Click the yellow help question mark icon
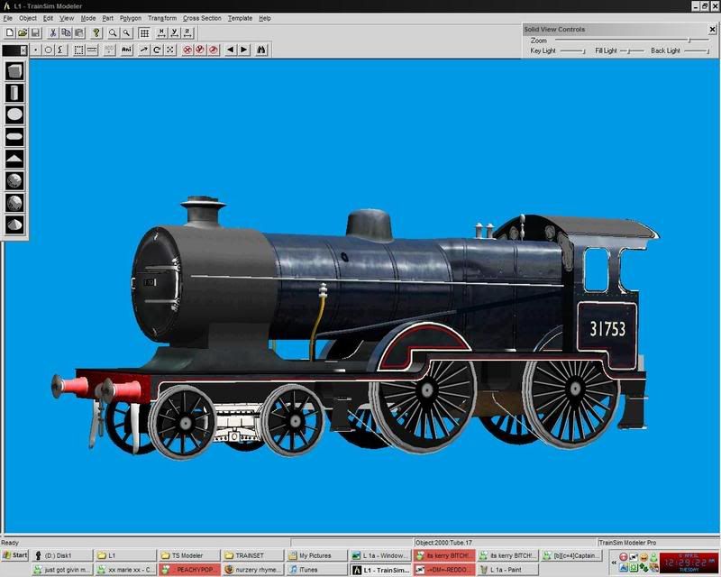The width and height of the screenshot is (721, 577). click(96, 33)
